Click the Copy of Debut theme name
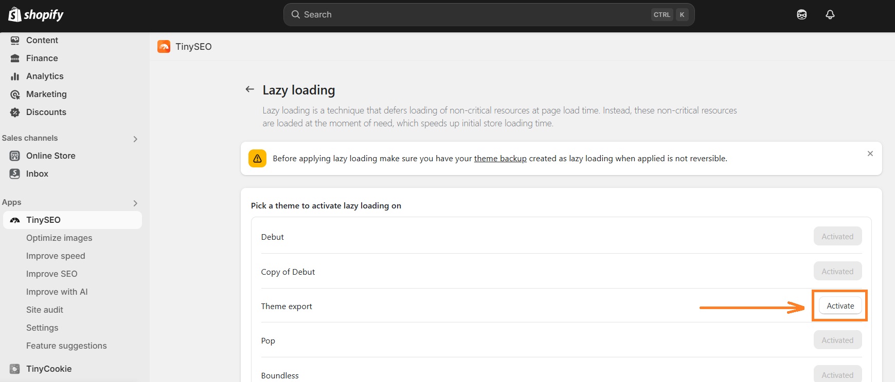Screen dimensions: 895x382 [288, 272]
